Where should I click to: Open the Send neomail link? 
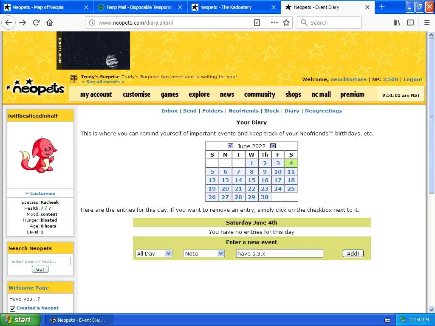[190, 111]
